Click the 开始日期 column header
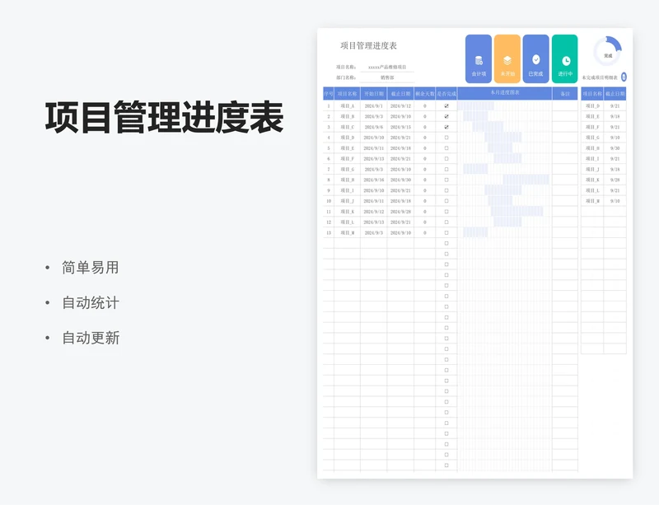This screenshot has height=505, width=659. [374, 94]
